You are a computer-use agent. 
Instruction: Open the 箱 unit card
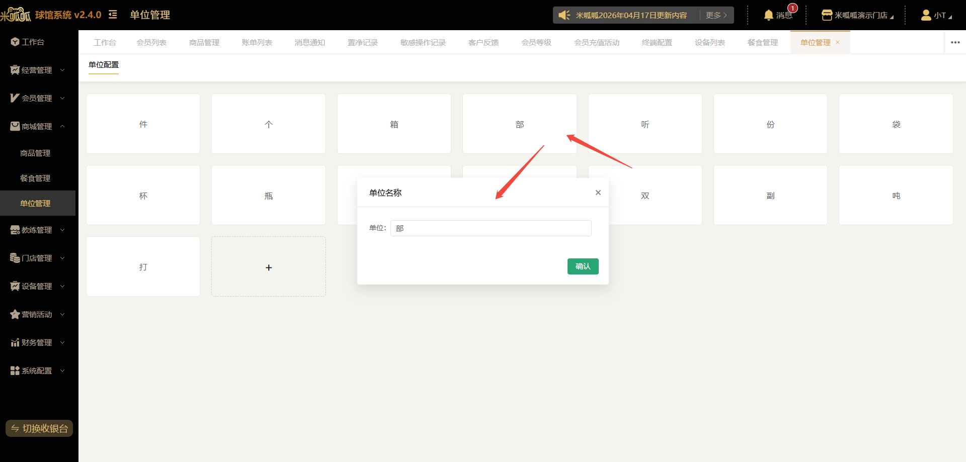pos(394,124)
